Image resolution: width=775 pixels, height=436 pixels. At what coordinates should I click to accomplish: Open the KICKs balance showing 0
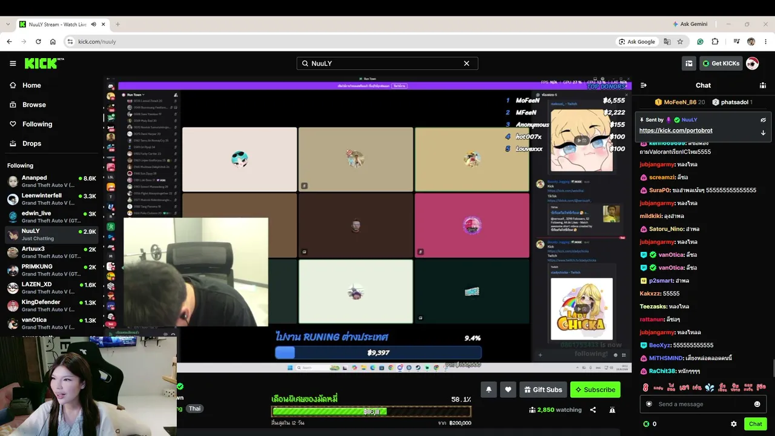click(650, 424)
